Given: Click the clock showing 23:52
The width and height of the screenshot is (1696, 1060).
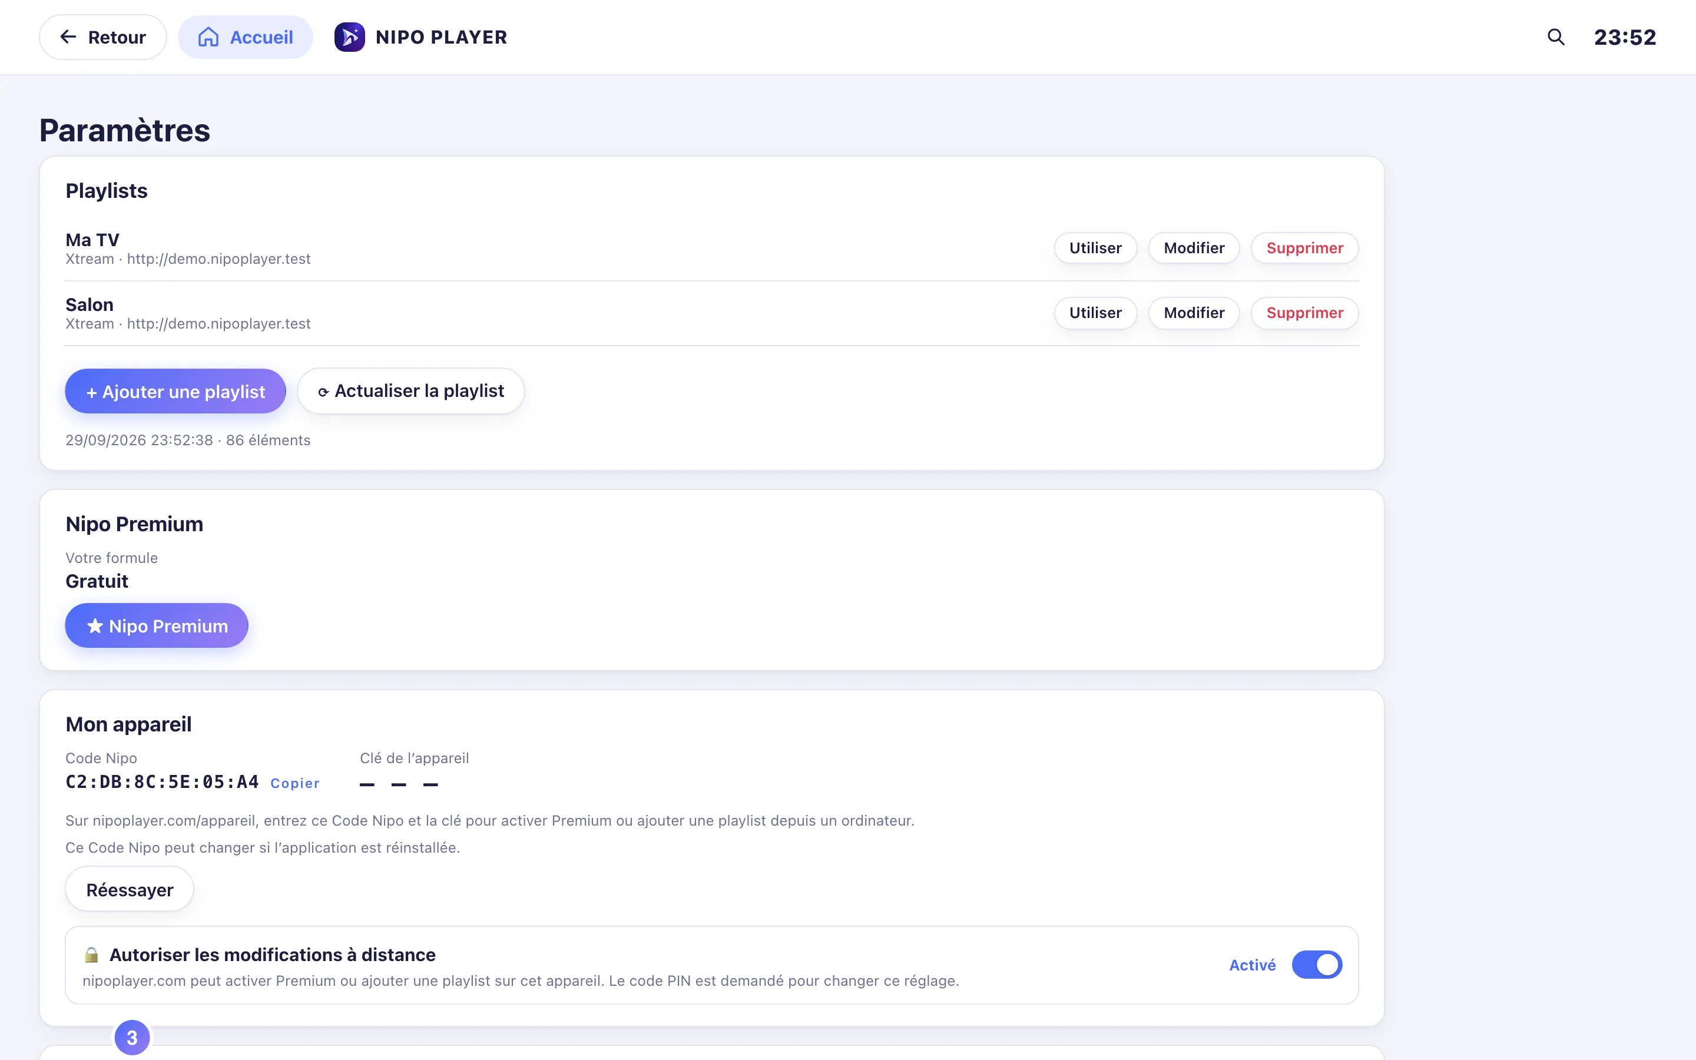Looking at the screenshot, I should [1625, 37].
